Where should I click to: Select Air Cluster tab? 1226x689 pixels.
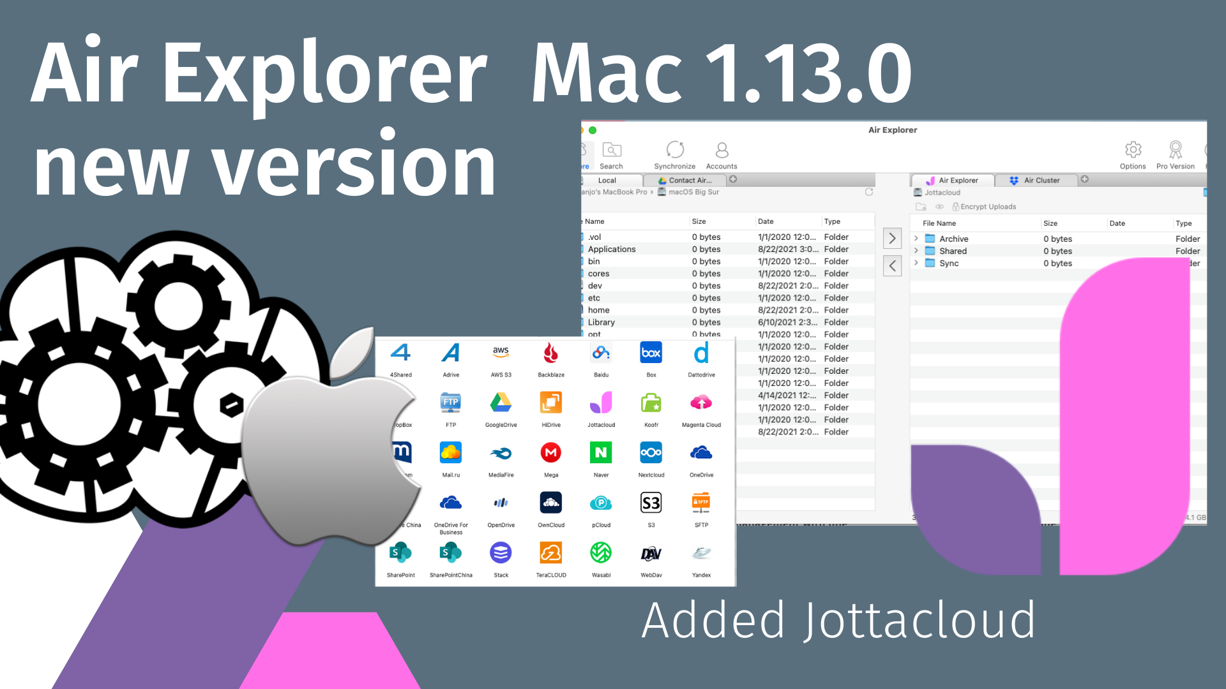[x=1035, y=180]
